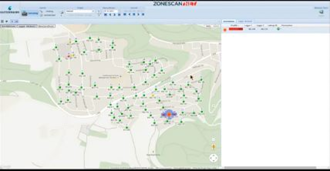Switch map to Satellite view
Screen dimensions: 330x171
(216, 26)
